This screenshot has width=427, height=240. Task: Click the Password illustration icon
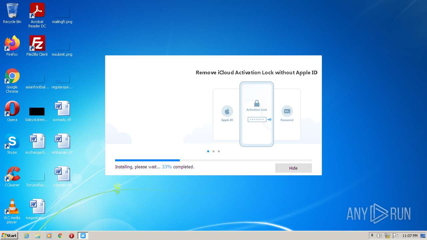287,111
